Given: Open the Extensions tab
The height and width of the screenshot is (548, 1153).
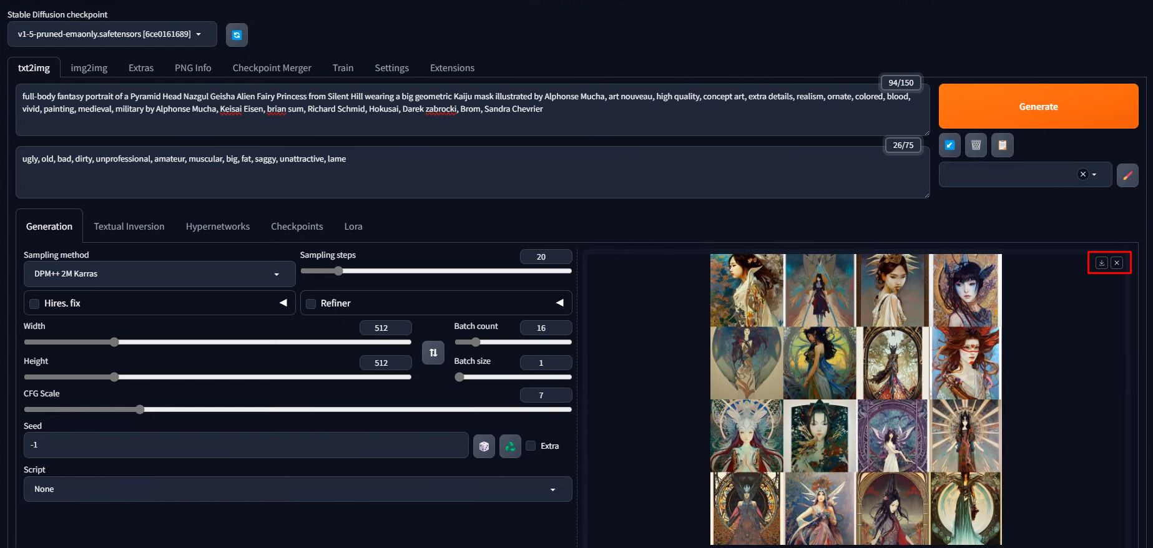Looking at the screenshot, I should click(453, 68).
